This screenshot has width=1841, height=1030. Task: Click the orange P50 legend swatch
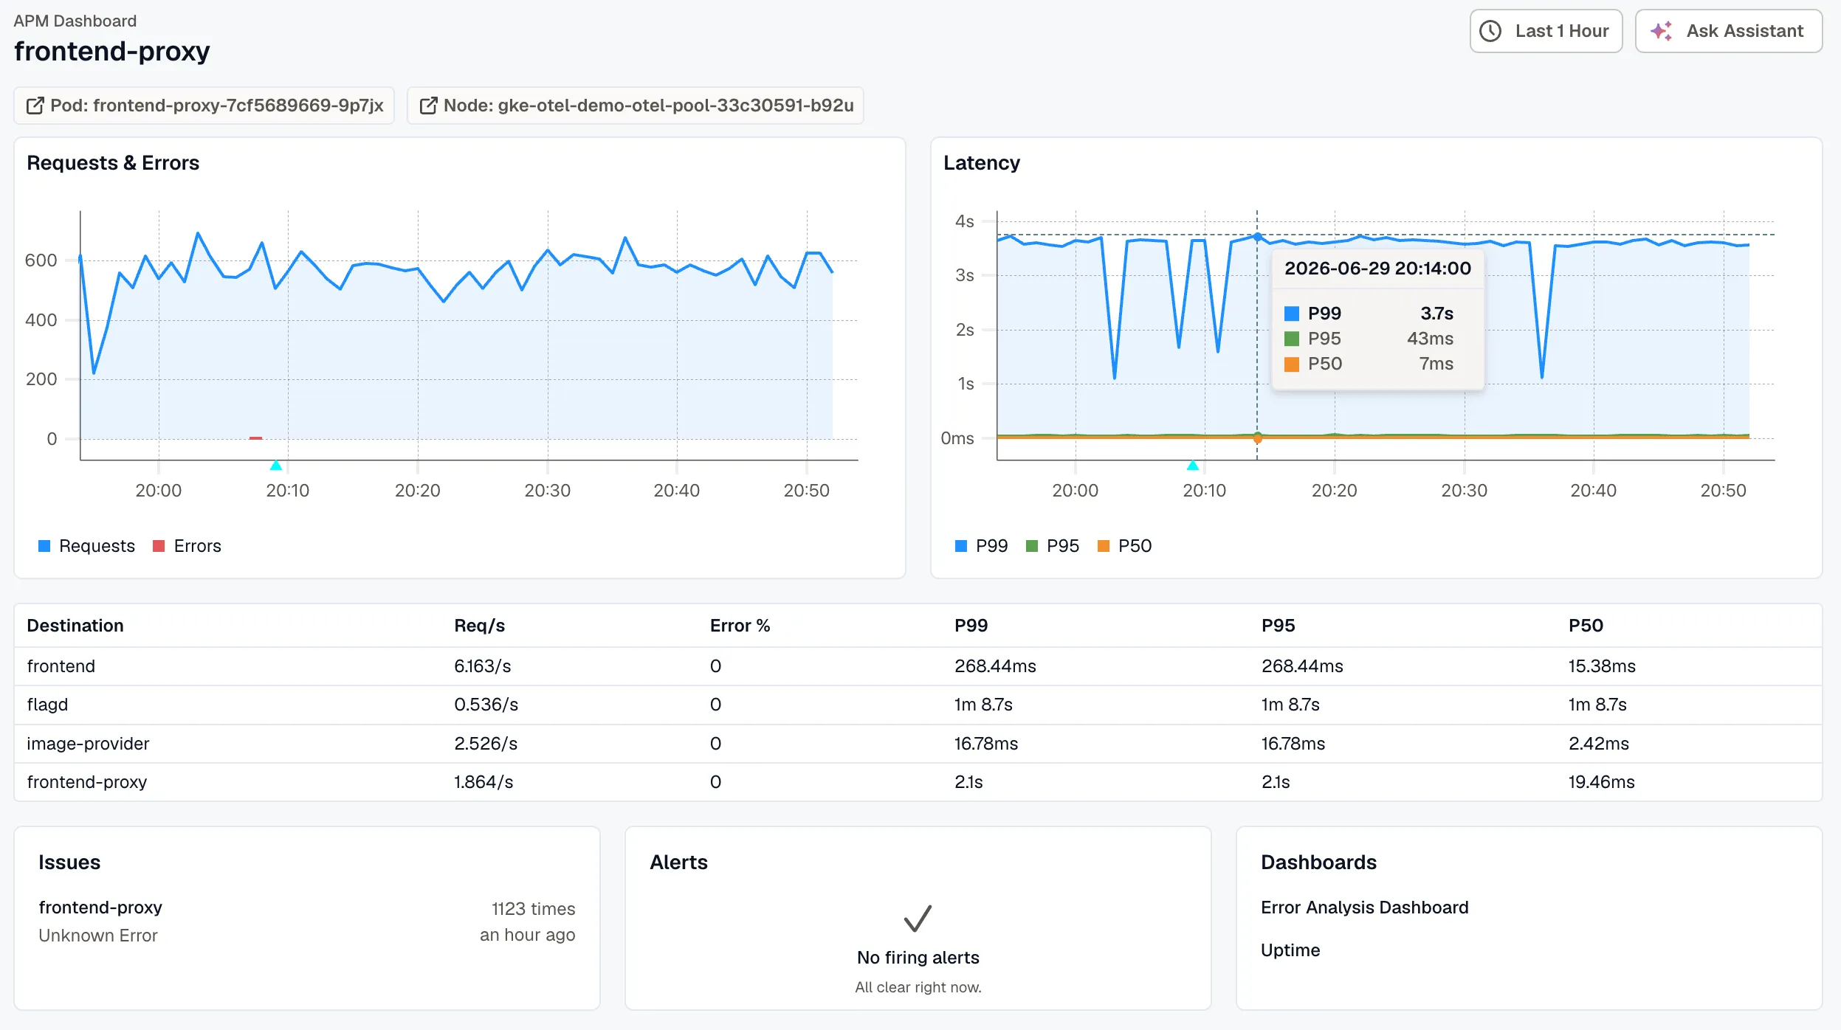(1104, 546)
